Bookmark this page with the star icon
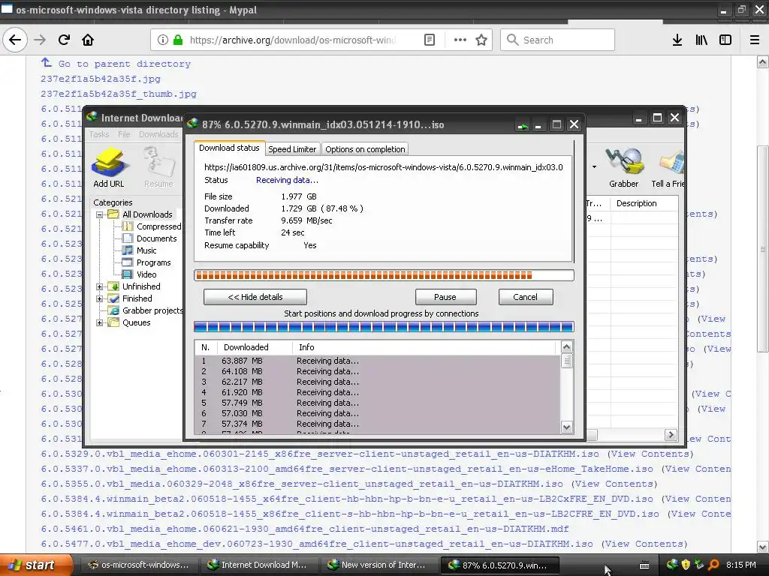769x576 pixels. click(x=481, y=40)
